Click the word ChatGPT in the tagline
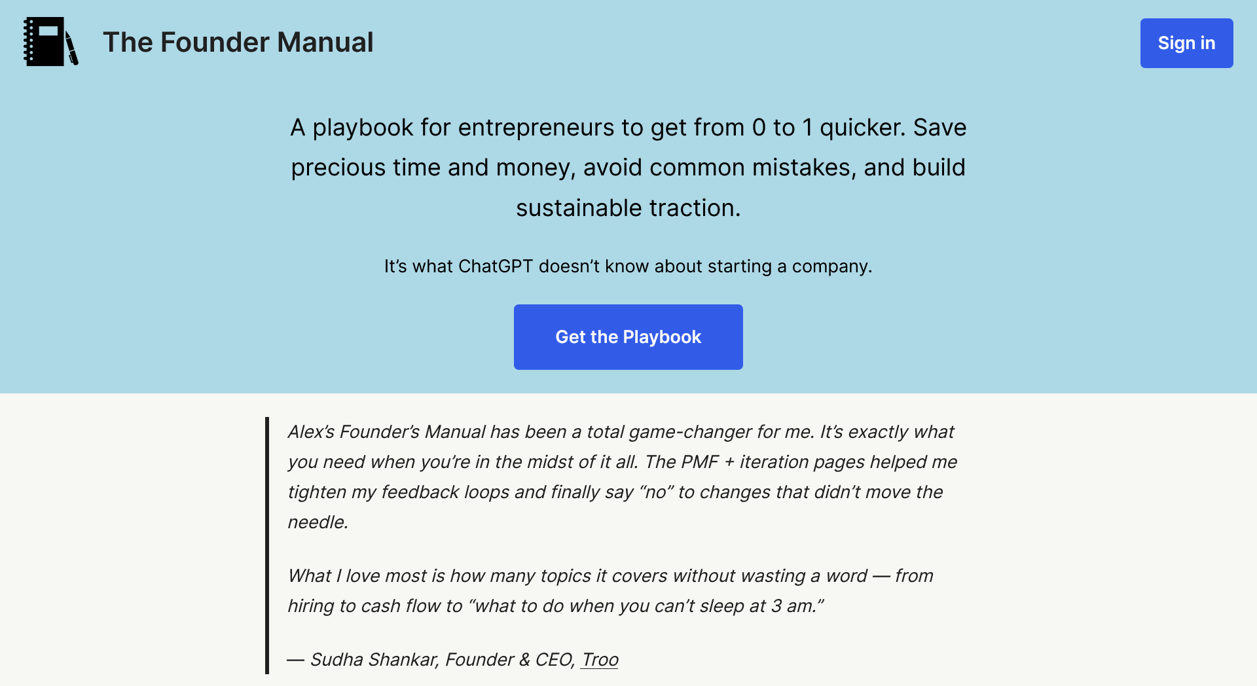The height and width of the screenshot is (686, 1257). pos(495,266)
